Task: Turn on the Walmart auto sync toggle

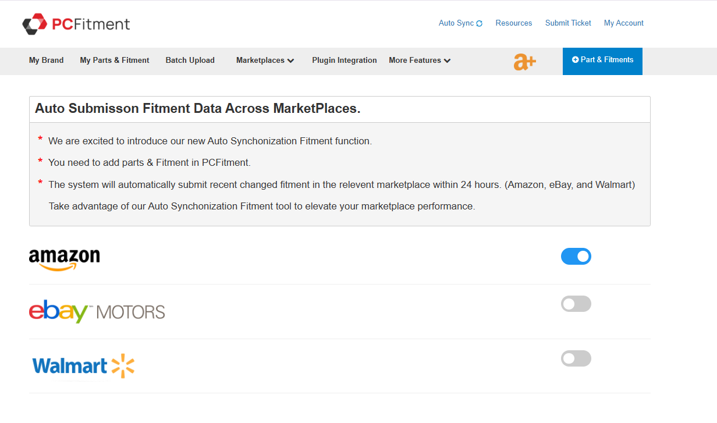Action: coord(576,358)
